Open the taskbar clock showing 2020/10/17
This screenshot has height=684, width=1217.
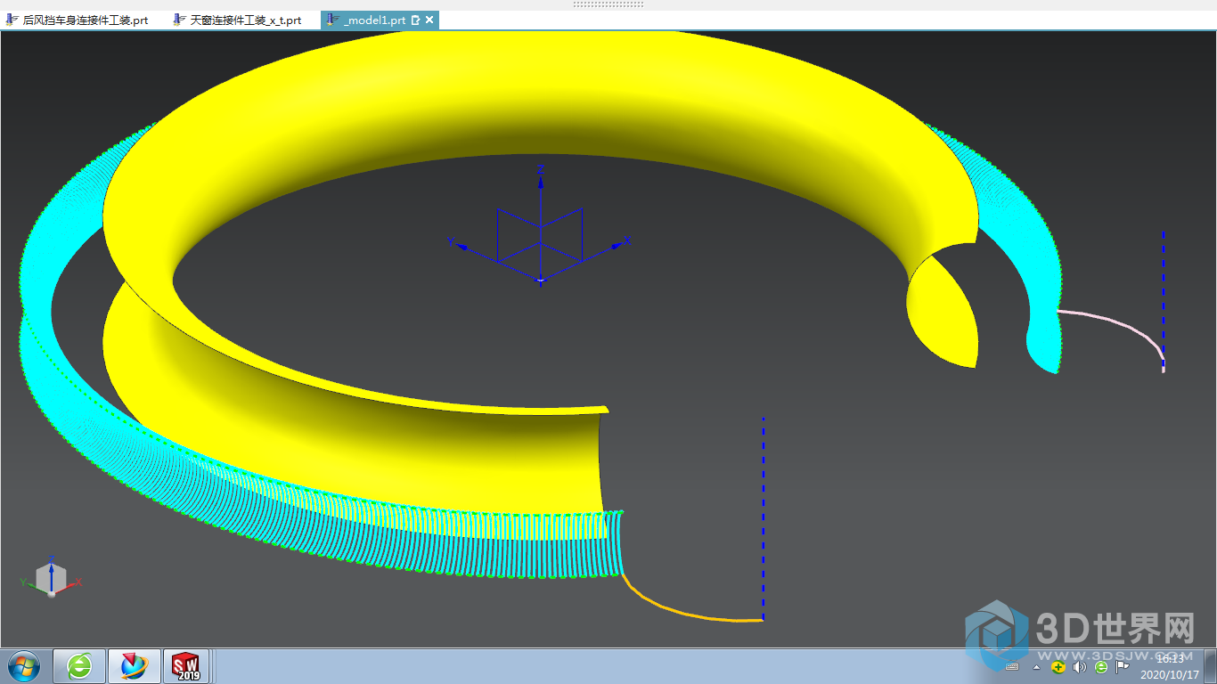pos(1170,666)
